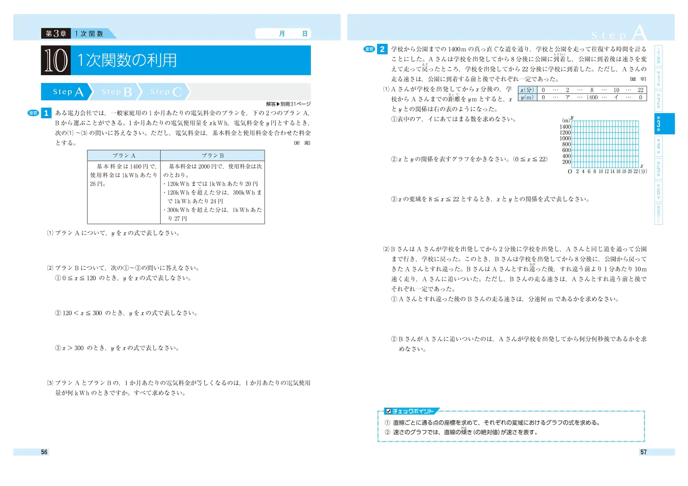The width and height of the screenshot is (688, 486).
Task: Click sub-question ② 120<x≦300 のとき
Action: click(126, 313)
